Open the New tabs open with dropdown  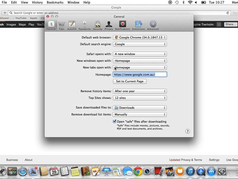140,67
